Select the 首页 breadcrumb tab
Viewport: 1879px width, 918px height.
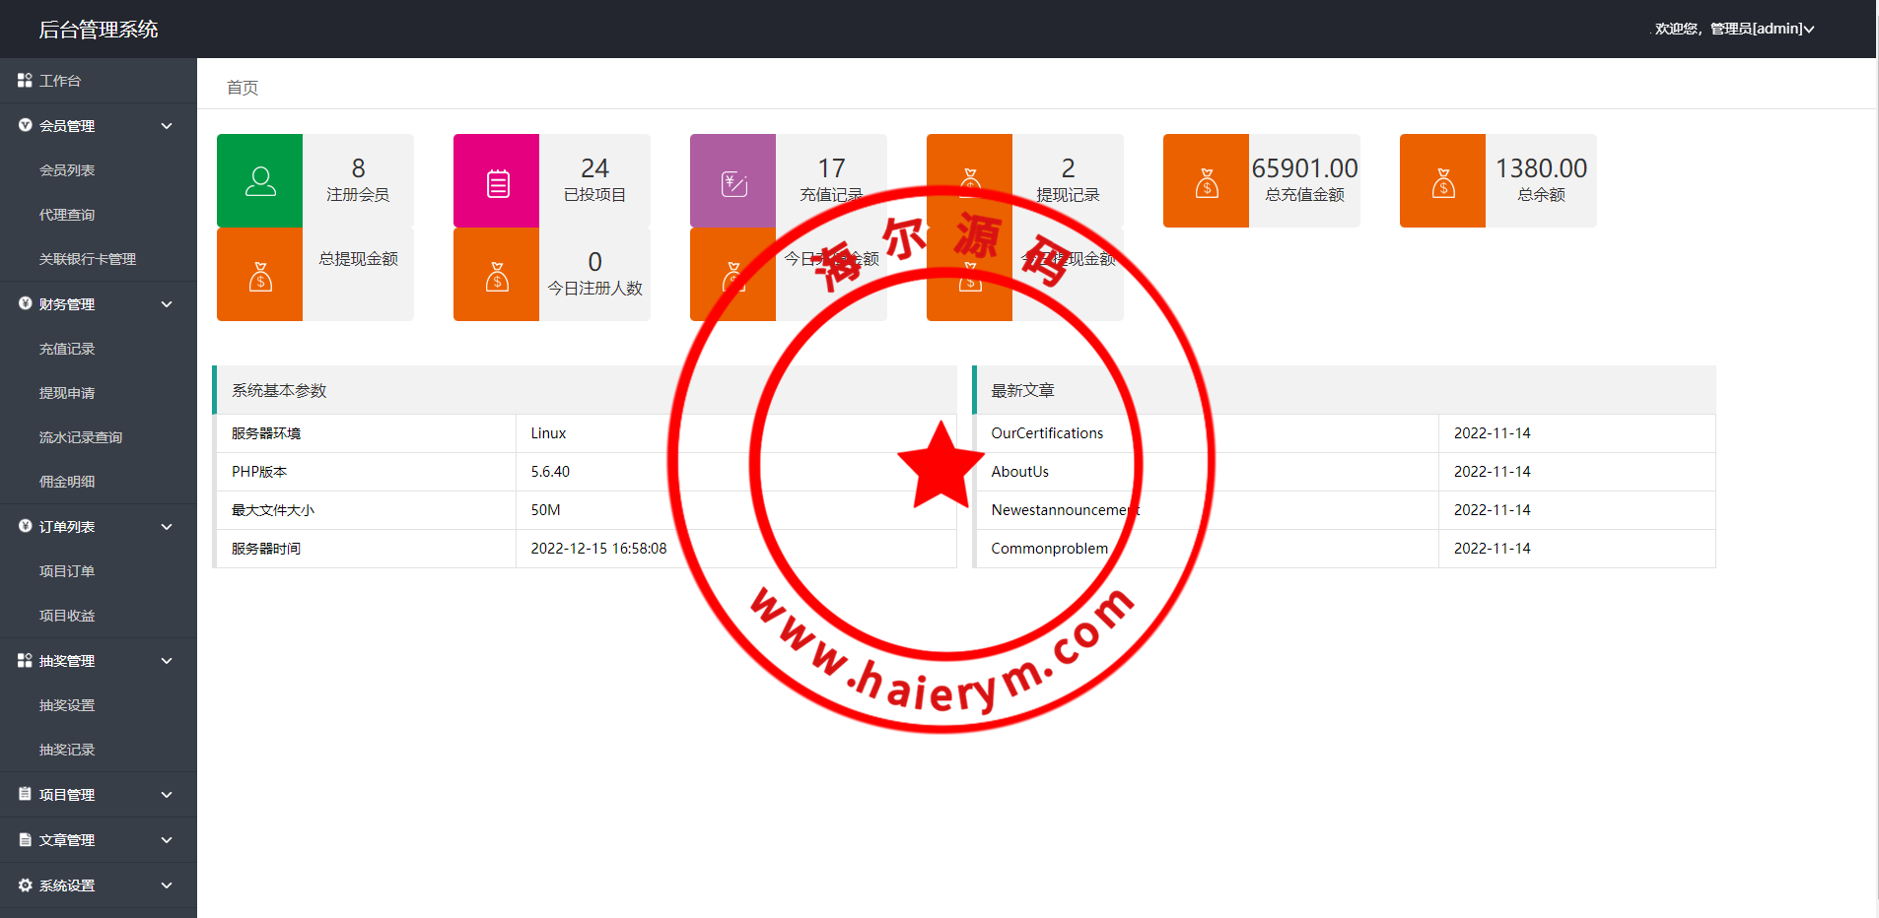click(x=243, y=88)
